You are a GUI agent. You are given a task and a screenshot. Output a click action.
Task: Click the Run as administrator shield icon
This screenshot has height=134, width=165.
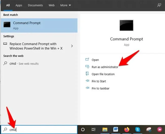click(87, 67)
